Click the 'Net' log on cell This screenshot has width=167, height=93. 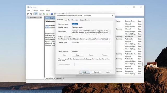pyautogui.click(x=140, y=66)
